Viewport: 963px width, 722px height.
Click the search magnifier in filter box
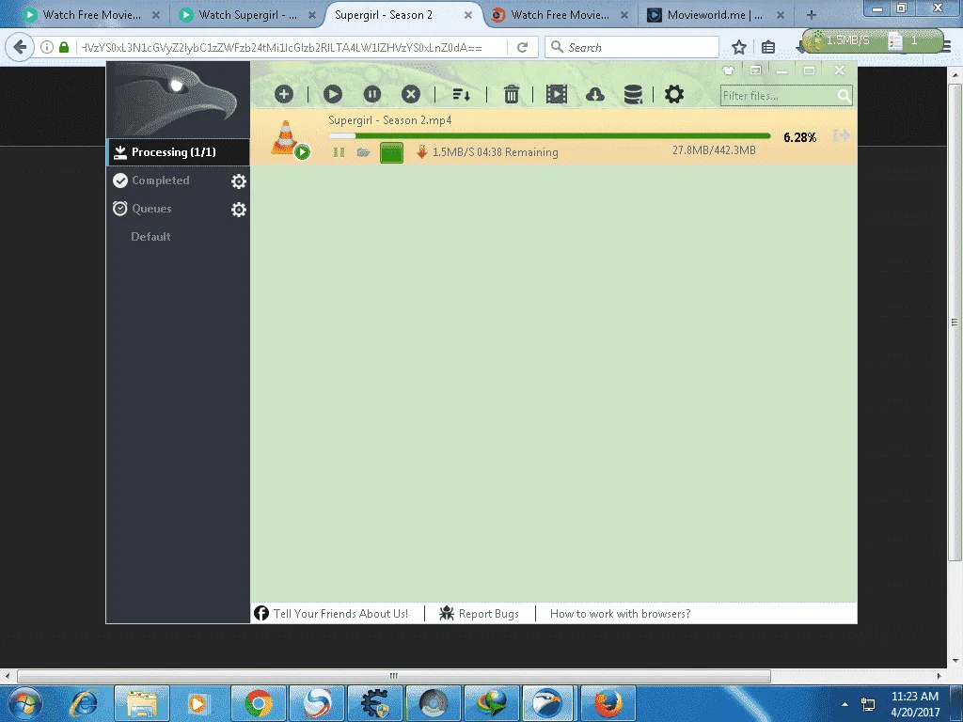point(844,96)
